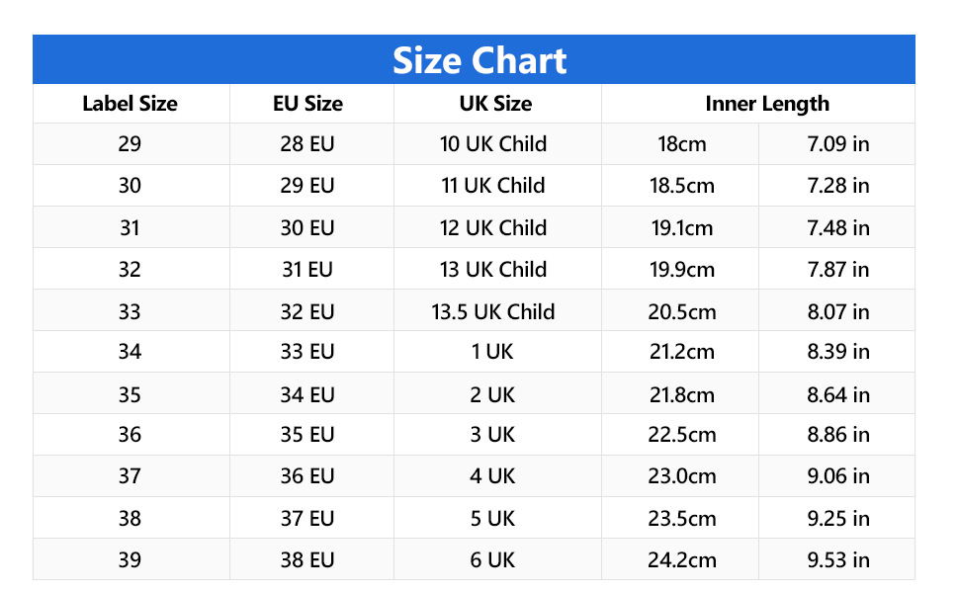
Task: Click the Inner Length column header
Action: tap(767, 104)
